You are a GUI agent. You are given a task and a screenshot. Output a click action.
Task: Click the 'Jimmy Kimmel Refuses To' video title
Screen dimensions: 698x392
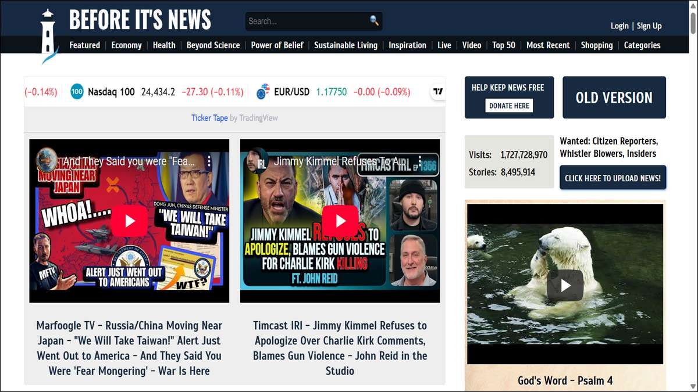[336, 161]
